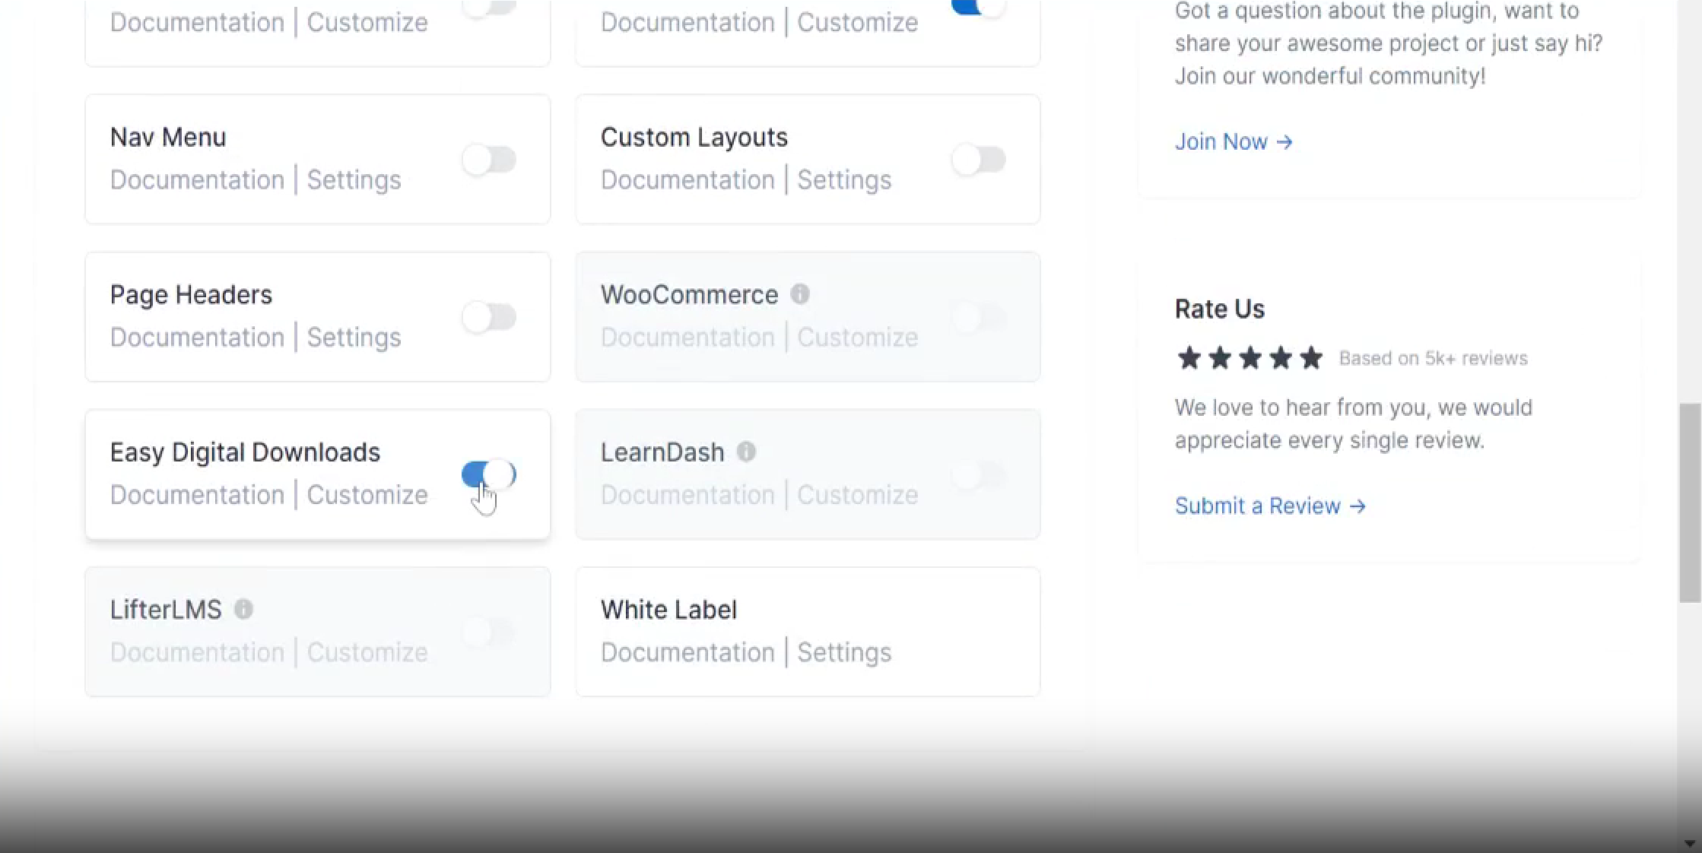Click the LearnDash info icon
This screenshot has width=1702, height=853.
point(746,452)
